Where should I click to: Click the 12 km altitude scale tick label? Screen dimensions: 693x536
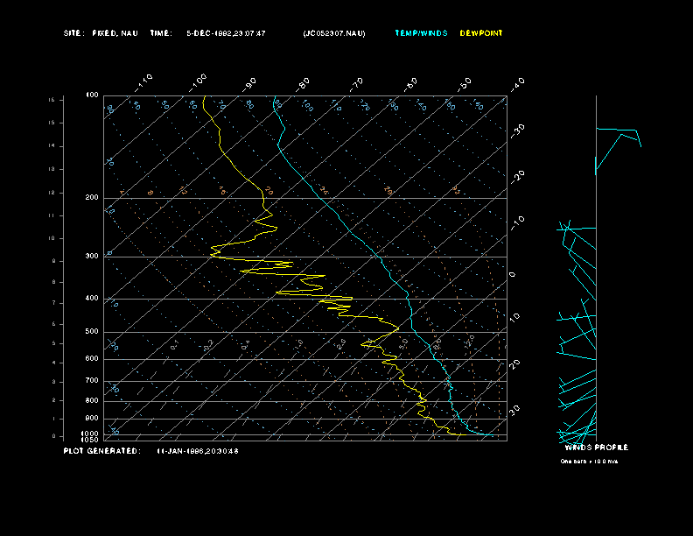52,193
